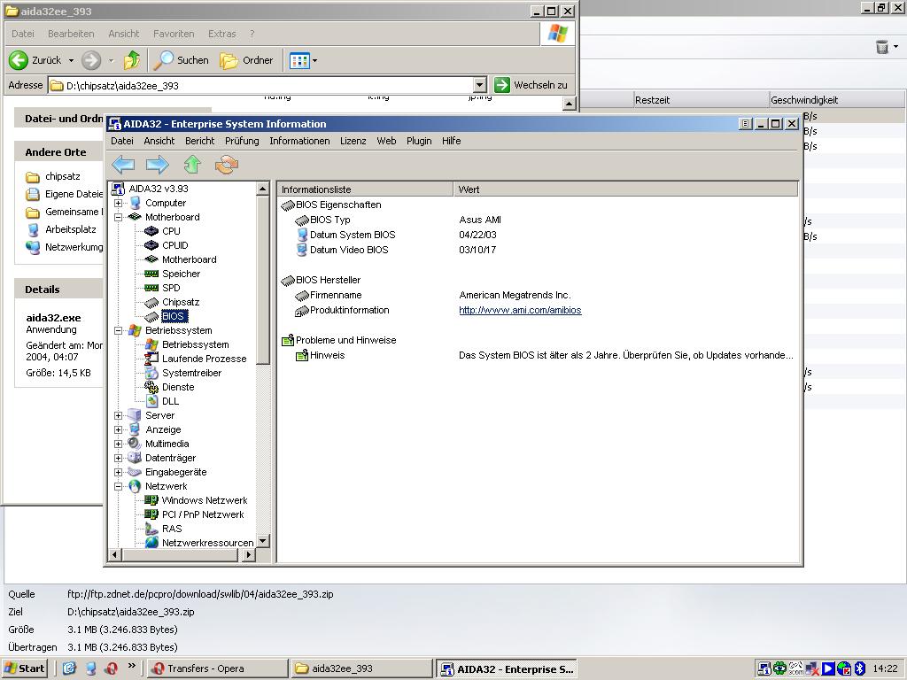
Task: Click the AIDA32 forward arrow icon
Action: pos(157,164)
